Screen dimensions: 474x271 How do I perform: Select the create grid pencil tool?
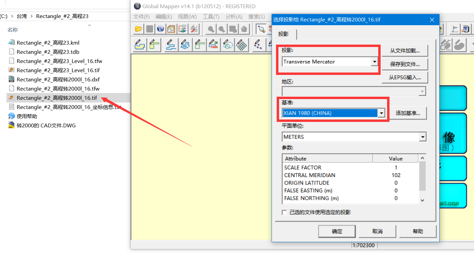click(x=242, y=45)
